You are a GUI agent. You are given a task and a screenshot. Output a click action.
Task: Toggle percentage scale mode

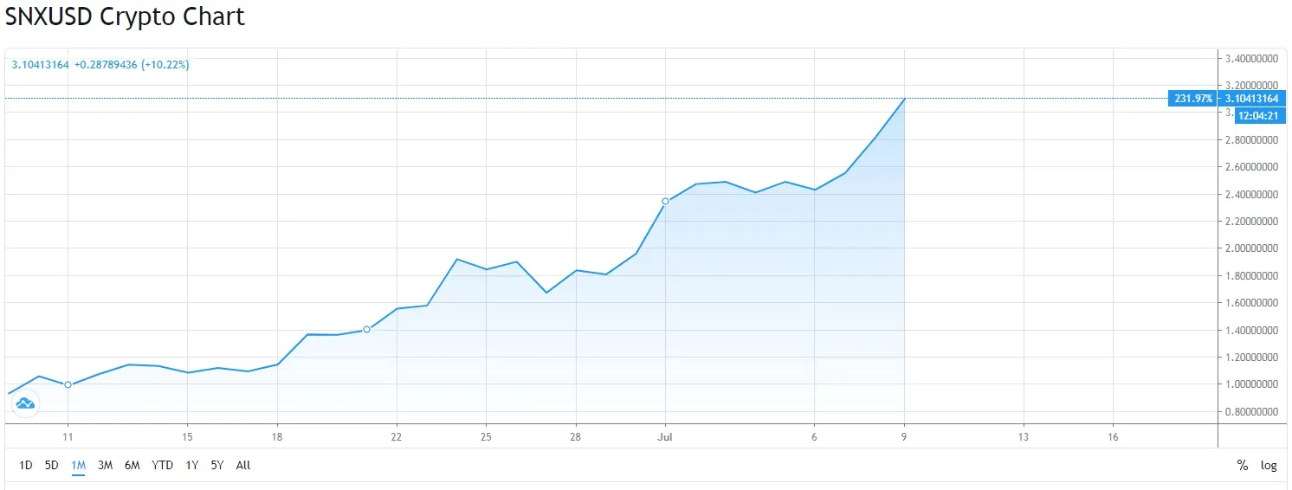[x=1243, y=466]
